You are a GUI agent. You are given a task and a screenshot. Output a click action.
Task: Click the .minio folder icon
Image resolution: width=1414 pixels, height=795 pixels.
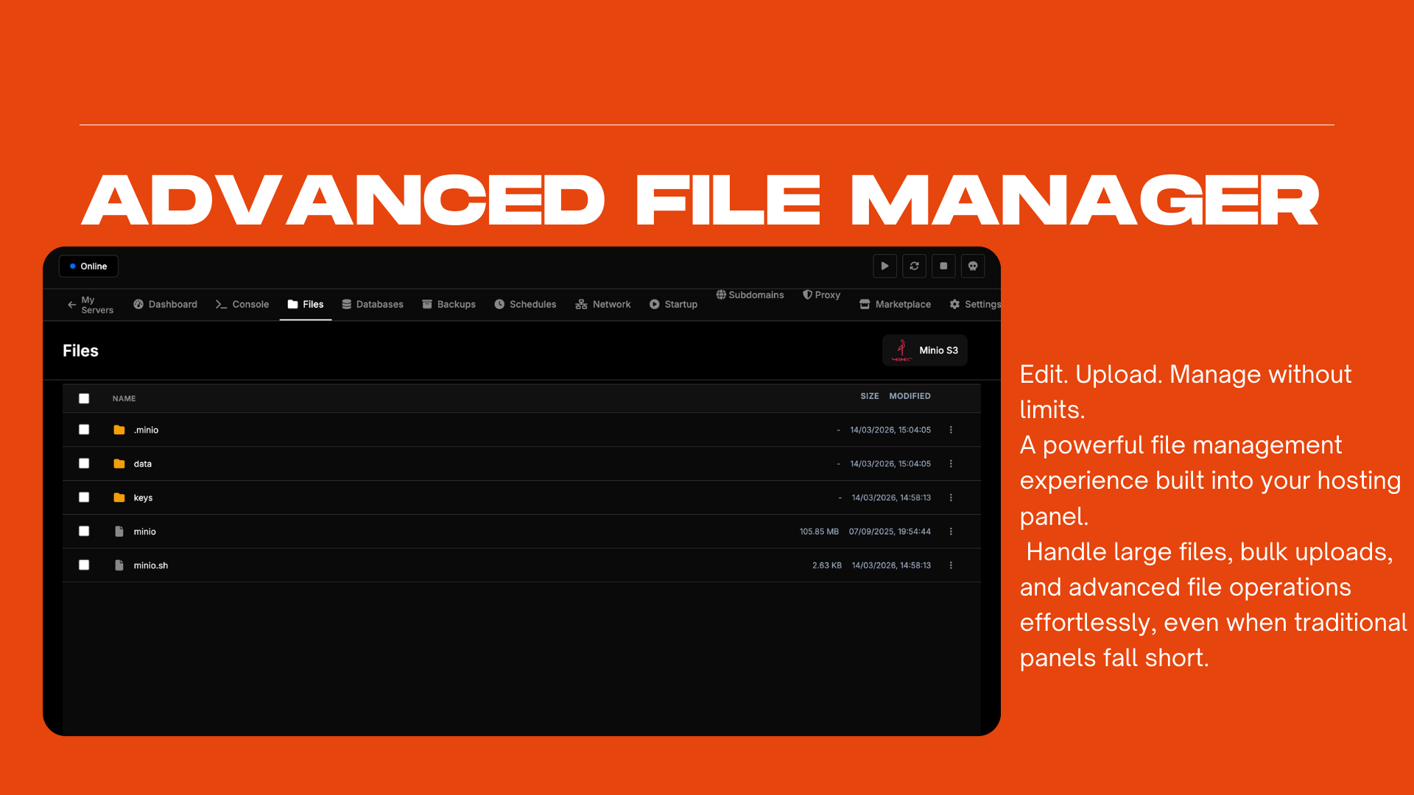119,430
